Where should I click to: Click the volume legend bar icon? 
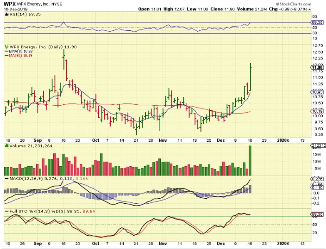tap(7, 145)
